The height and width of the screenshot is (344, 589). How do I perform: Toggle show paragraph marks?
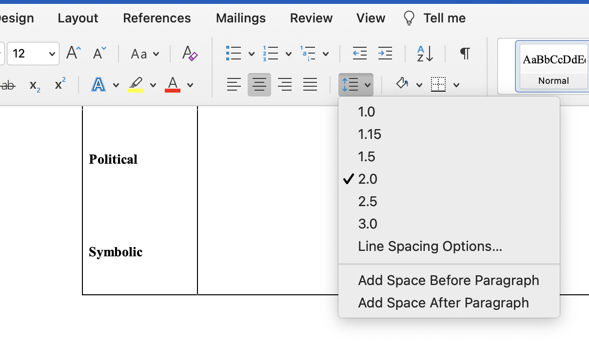click(464, 53)
